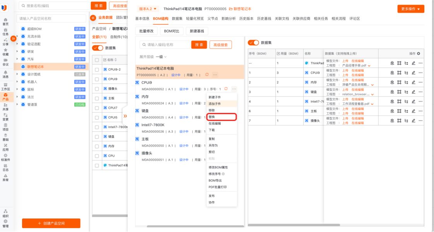Image resolution: width=434 pixels, height=232 pixels.
Task: Click the first action icon in 主板 table row
Action: (392, 111)
